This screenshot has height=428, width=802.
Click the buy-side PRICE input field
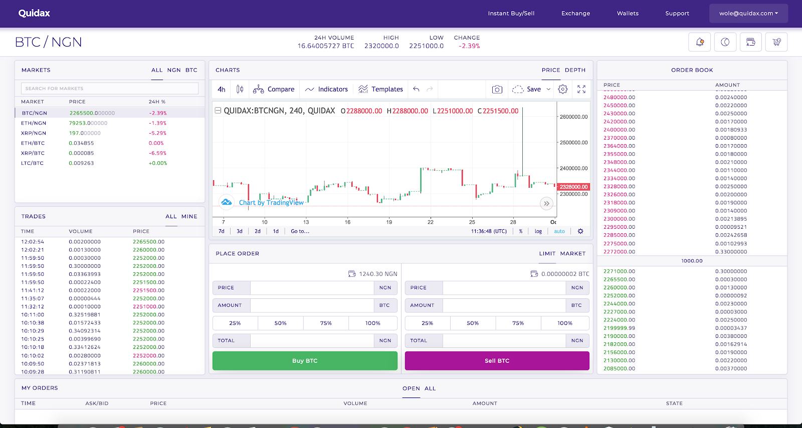tap(312, 288)
